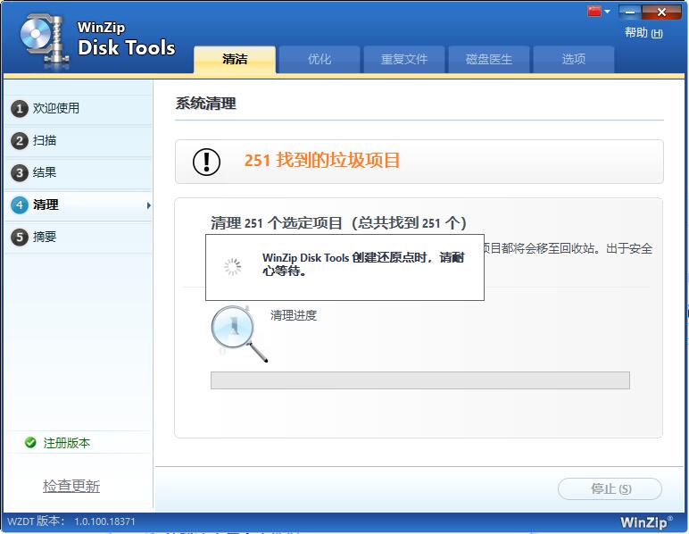Image resolution: width=689 pixels, height=534 pixels.
Task: Select the 磁盘医生 tab
Action: coord(488,59)
